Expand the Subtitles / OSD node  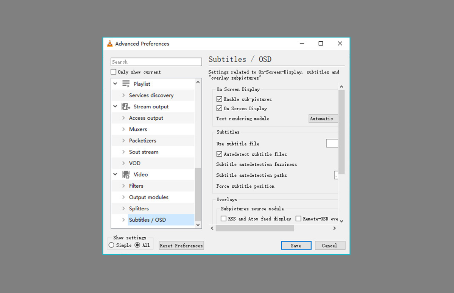coord(124,220)
